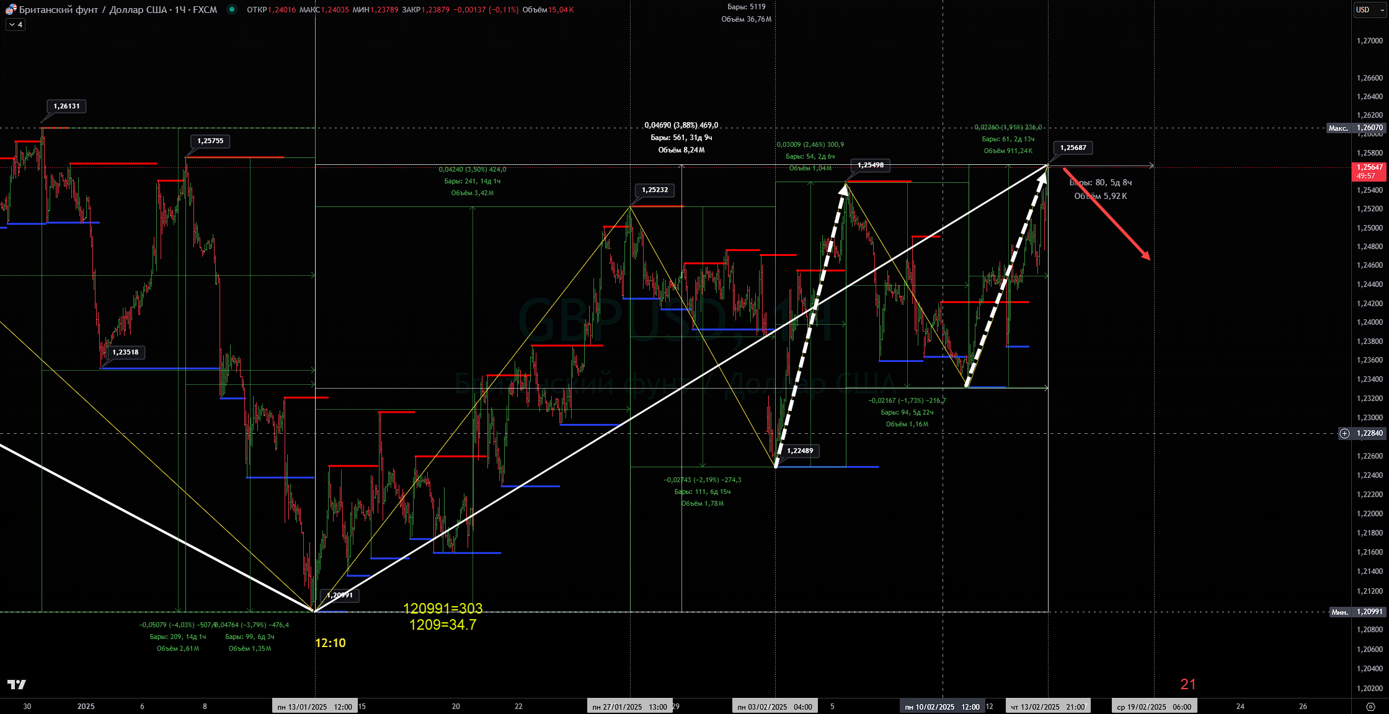This screenshot has height=714, width=1389.
Task: Click the green measurement 0,04240 (3,50%) 424,0
Action: [473, 169]
